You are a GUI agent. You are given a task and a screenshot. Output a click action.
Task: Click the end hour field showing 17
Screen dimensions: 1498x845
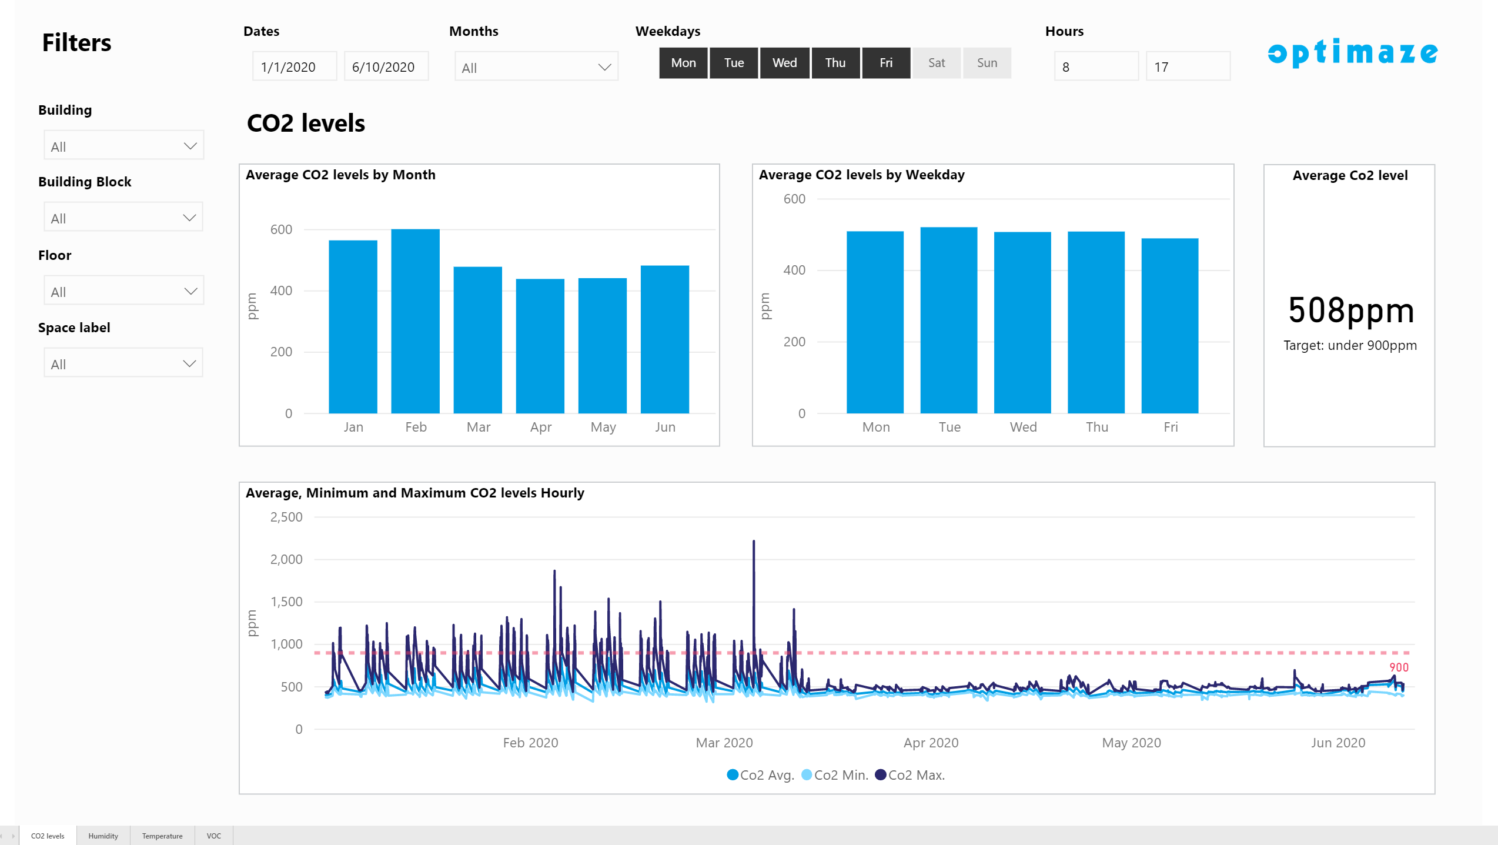pos(1188,66)
